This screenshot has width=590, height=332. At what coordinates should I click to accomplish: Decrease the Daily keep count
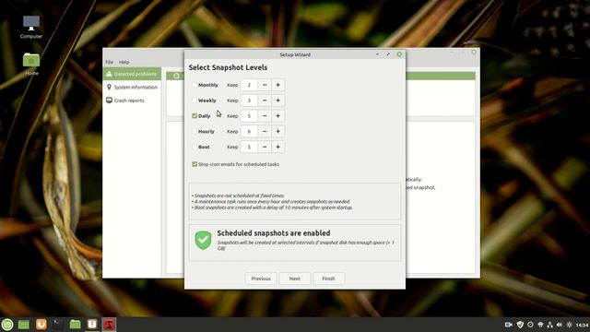point(265,116)
